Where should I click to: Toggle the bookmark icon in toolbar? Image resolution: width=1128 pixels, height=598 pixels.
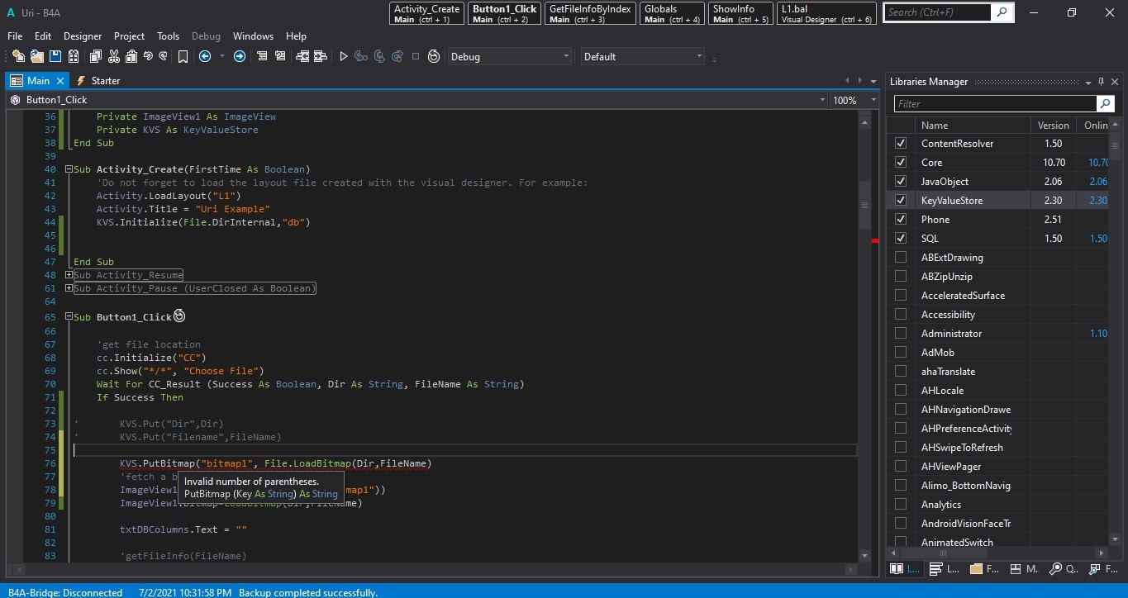click(183, 56)
